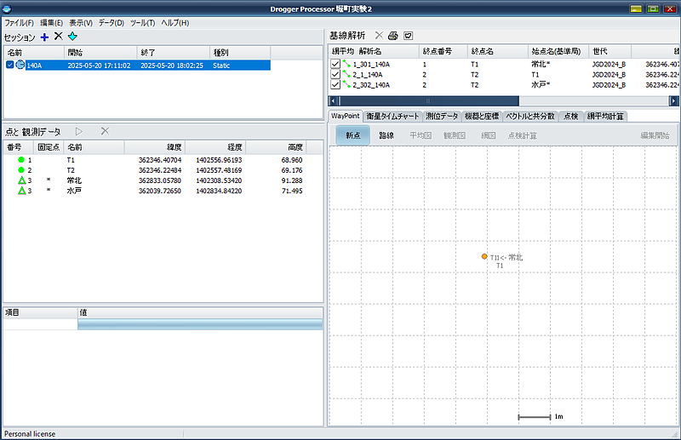Click the X delete icon in 基線解析 toolbar
The image size is (681, 440).
(x=379, y=36)
